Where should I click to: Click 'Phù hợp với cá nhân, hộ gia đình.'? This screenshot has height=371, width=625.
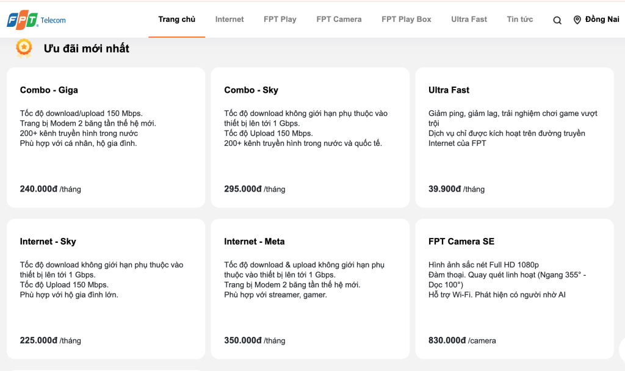click(x=79, y=143)
